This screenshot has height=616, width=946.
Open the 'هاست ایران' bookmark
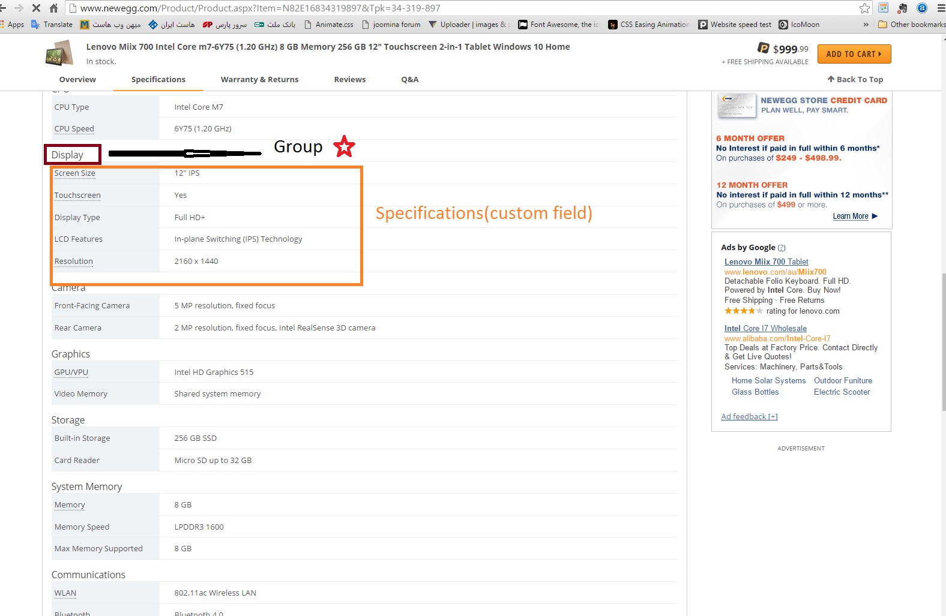tap(172, 25)
